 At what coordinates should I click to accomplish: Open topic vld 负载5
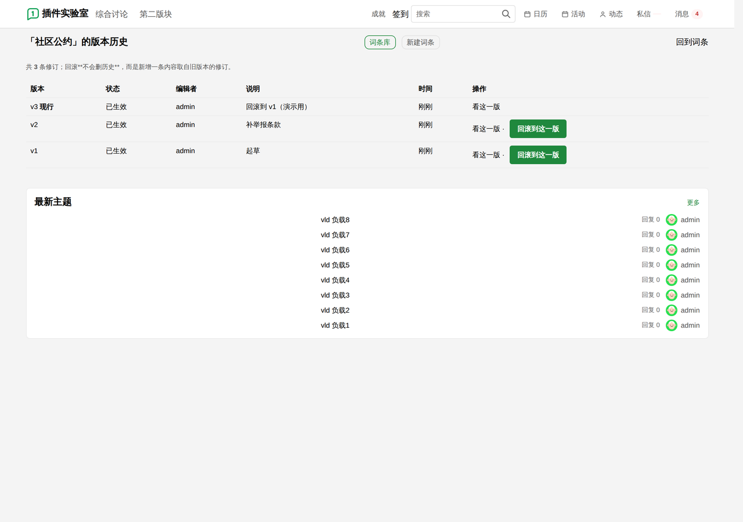click(x=335, y=265)
